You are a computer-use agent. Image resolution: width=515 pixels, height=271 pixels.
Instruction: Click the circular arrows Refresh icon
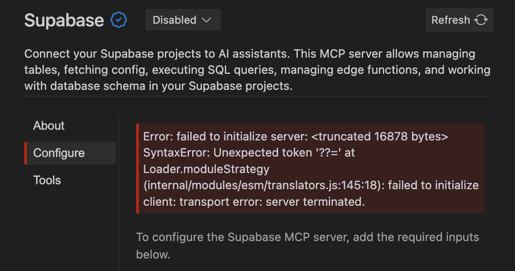pyautogui.click(x=481, y=20)
